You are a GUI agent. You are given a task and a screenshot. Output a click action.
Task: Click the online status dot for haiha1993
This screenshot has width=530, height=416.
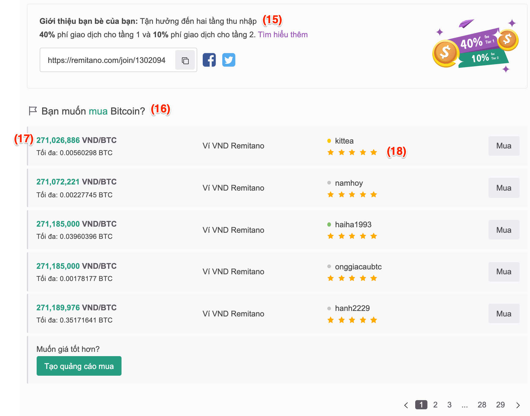click(329, 224)
